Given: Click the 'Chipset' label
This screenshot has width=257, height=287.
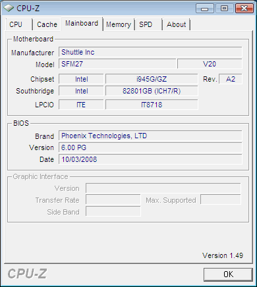Looking at the screenshot, I should [x=42, y=79].
